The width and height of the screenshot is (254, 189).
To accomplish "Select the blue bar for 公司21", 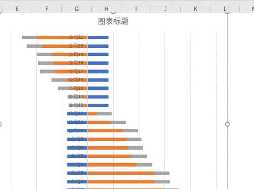I will 98,38.
